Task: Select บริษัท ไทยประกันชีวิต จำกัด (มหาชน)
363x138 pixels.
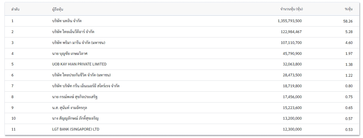Action: tap(82, 75)
